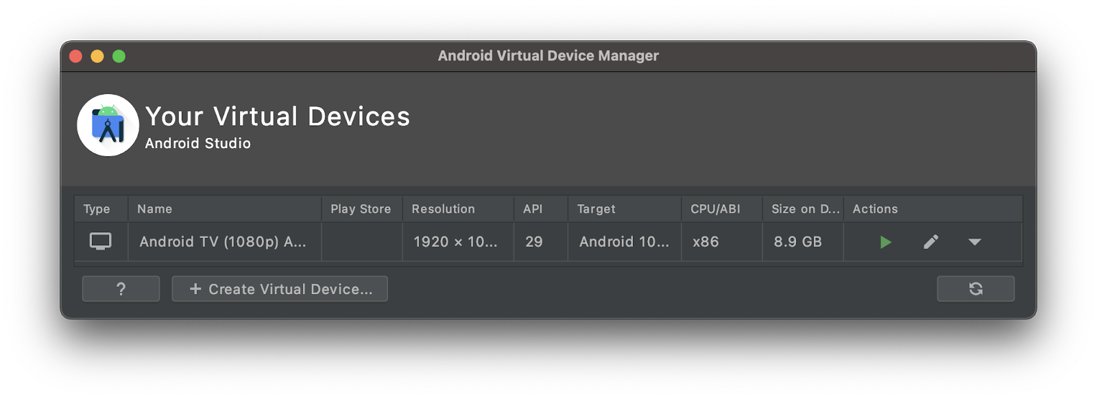Click the Resolution column header
Screen dimensions: 1097x399
coord(443,209)
